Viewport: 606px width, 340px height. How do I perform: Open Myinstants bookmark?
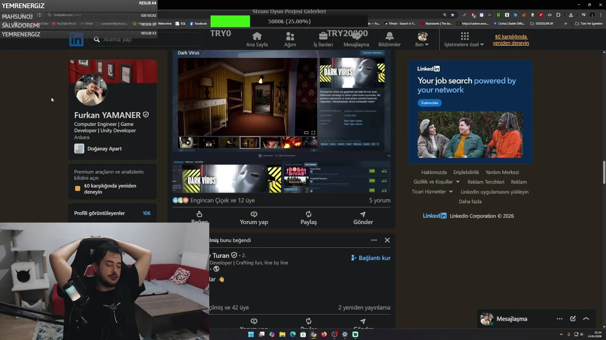[436, 23]
